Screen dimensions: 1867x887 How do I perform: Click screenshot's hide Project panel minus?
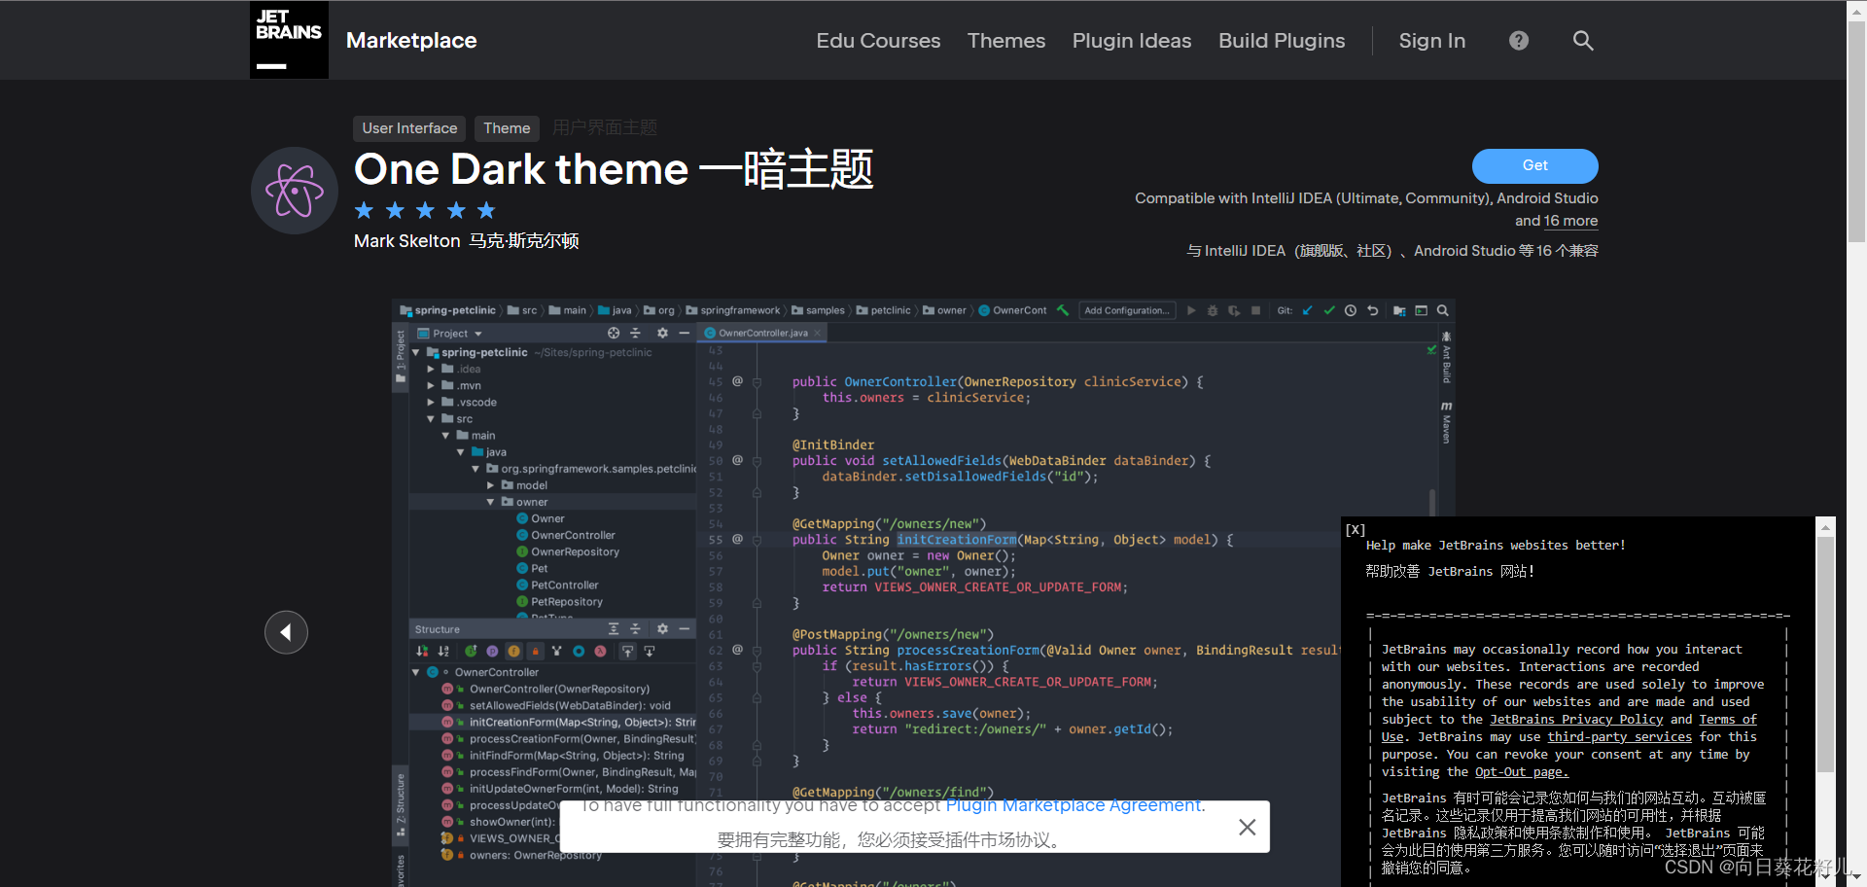684,334
